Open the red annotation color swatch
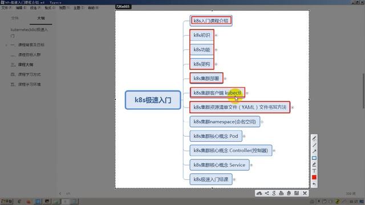 click(x=314, y=177)
